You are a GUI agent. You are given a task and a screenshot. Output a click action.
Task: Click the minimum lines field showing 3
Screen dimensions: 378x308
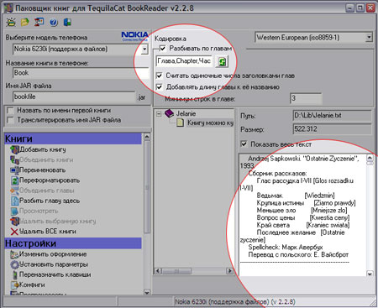pos(306,98)
